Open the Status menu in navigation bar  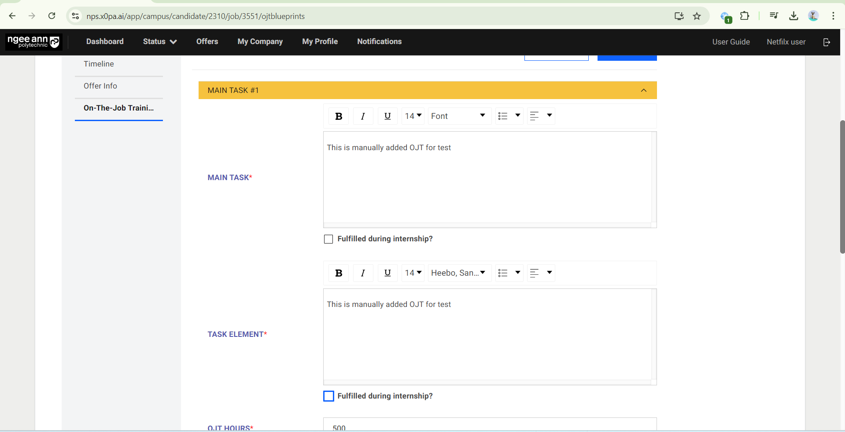(159, 41)
